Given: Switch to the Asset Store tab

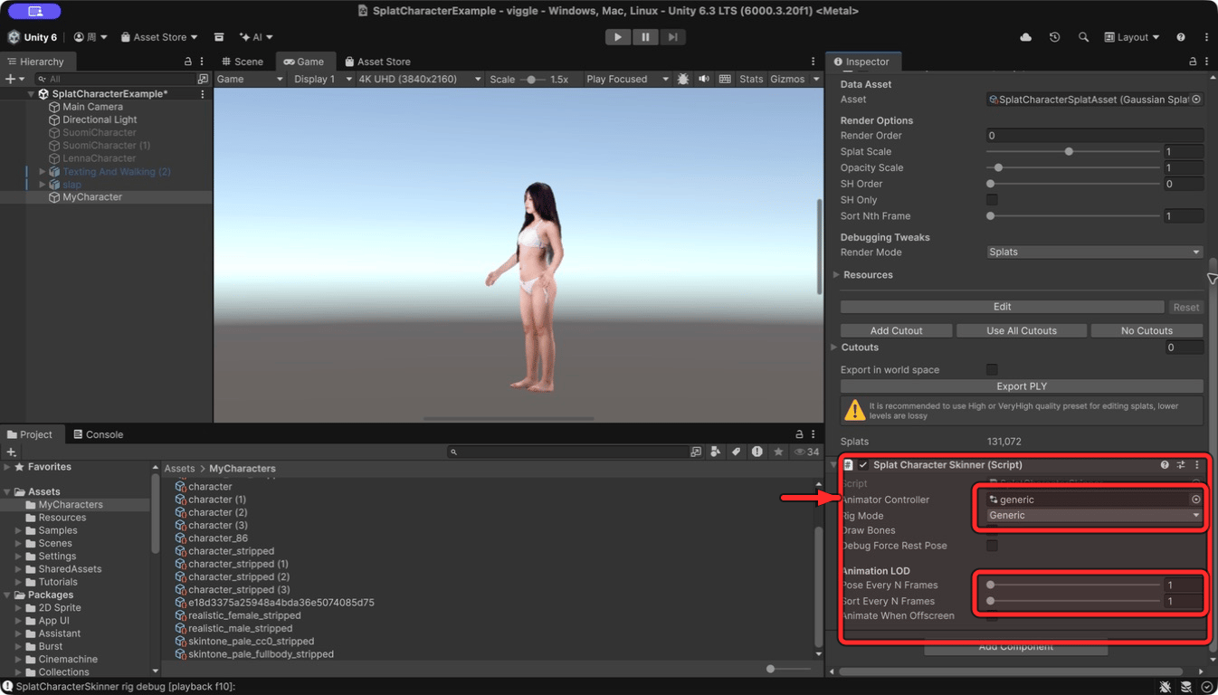Looking at the screenshot, I should pyautogui.click(x=377, y=62).
